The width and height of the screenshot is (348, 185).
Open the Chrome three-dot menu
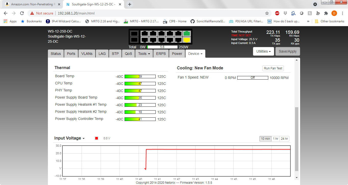click(342, 13)
